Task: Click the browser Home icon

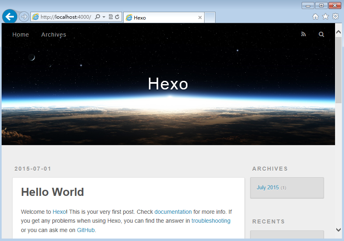Action: pyautogui.click(x=316, y=16)
